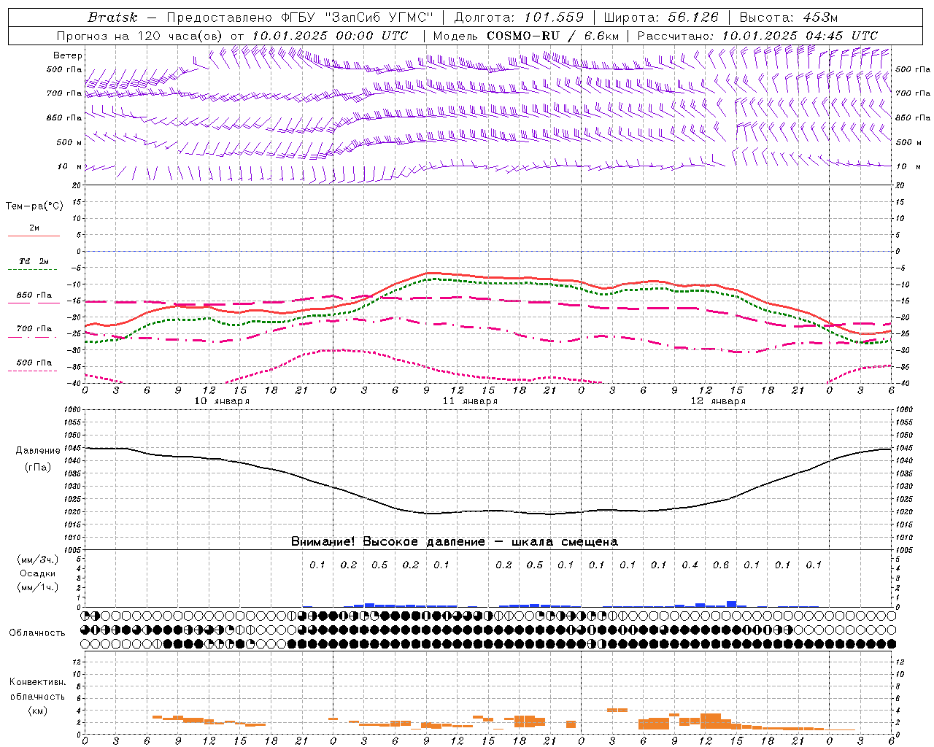Click 'Рассчитано: 10.01.2025 04:45 UTC' timestamp

click(x=757, y=36)
